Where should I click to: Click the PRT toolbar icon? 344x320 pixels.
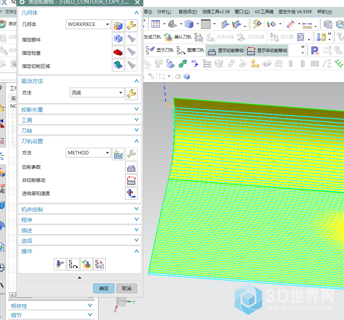[x=194, y=64]
